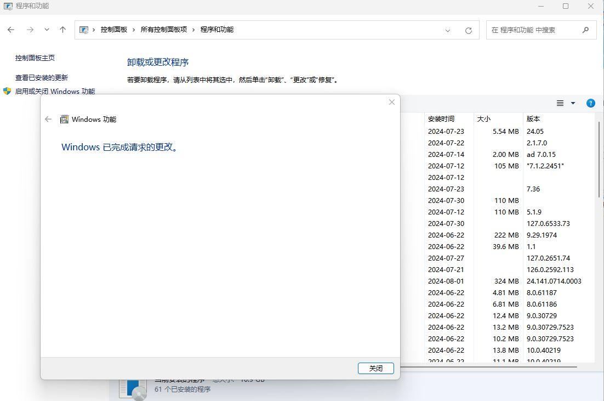Open the recent locations dropdown chevron
604x401 pixels.
[47, 30]
